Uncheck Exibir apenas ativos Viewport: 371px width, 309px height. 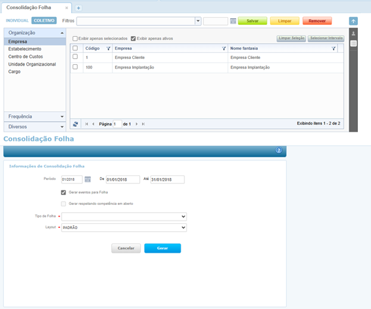[x=133, y=39]
